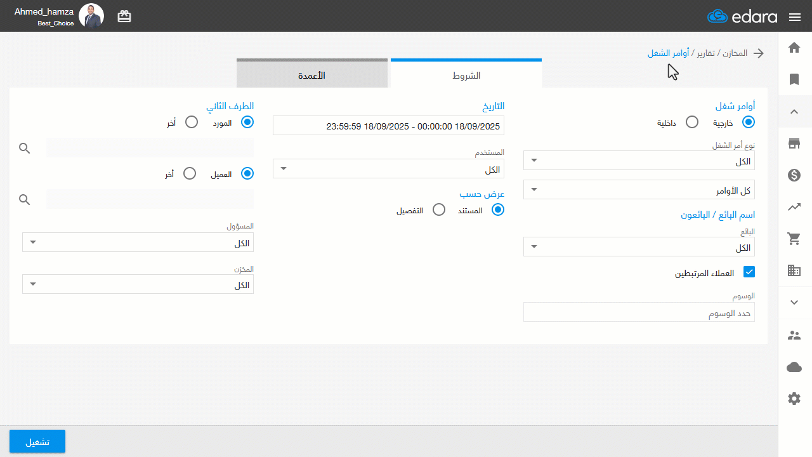812x457 pixels.
Task: Switch to the الأعمدة tab
Action: 312,74
